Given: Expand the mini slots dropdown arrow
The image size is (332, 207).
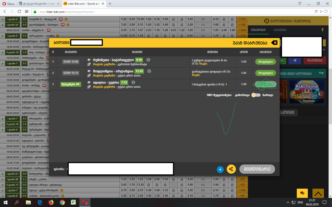Looking at the screenshot, I should (x=322, y=73).
